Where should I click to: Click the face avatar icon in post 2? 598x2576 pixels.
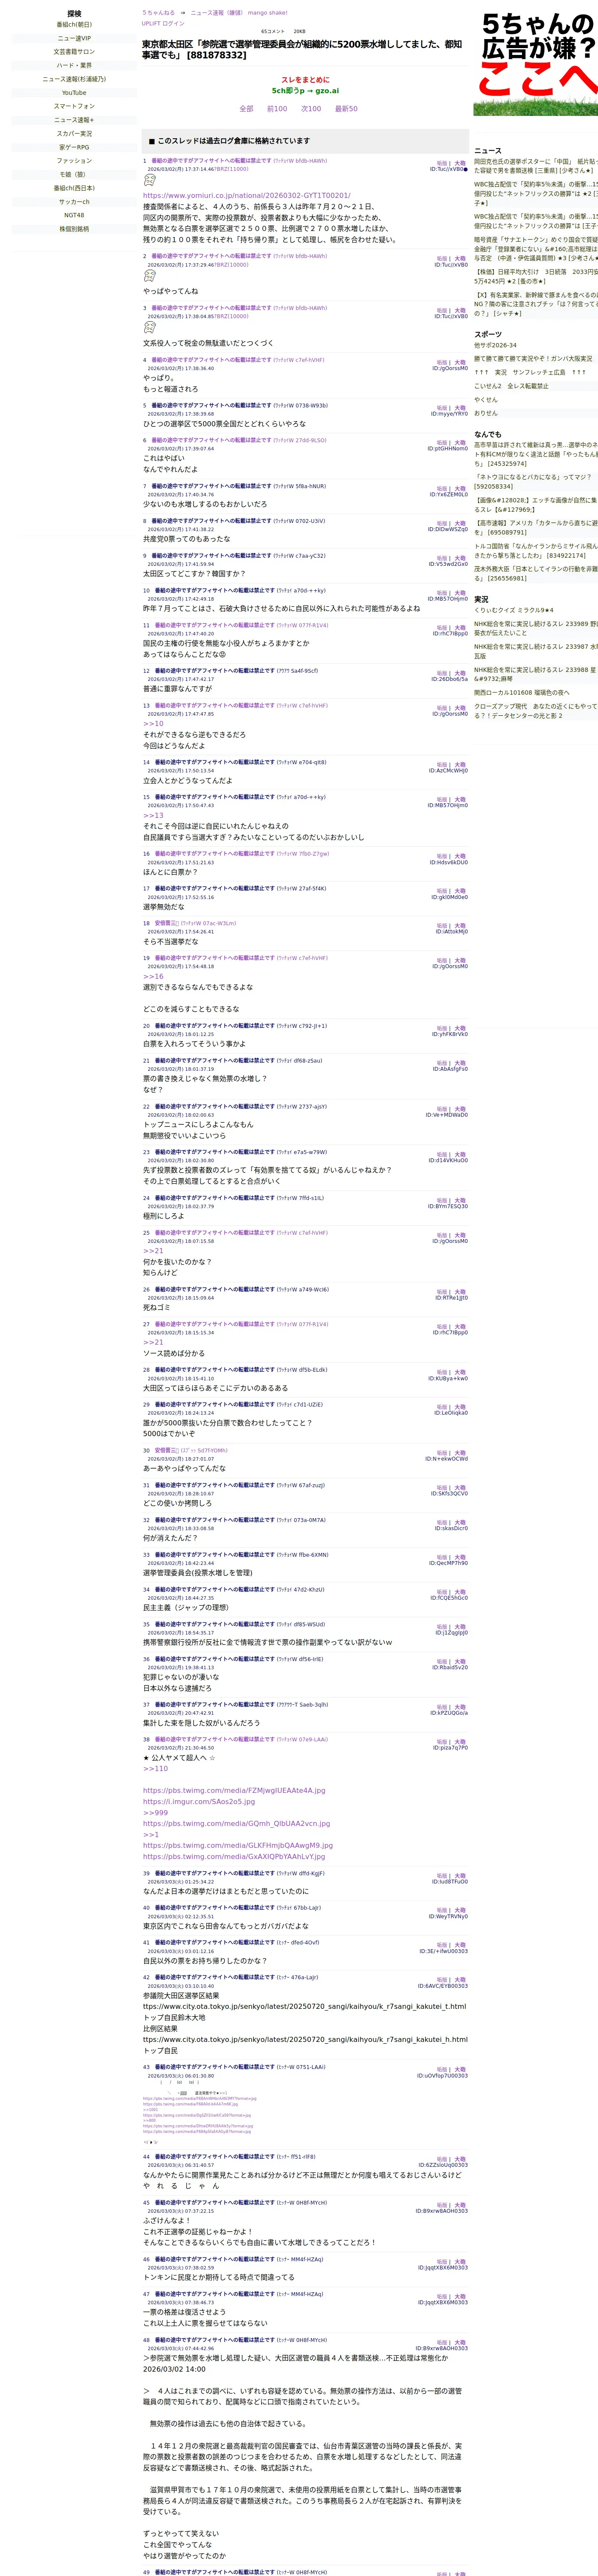click(x=149, y=276)
